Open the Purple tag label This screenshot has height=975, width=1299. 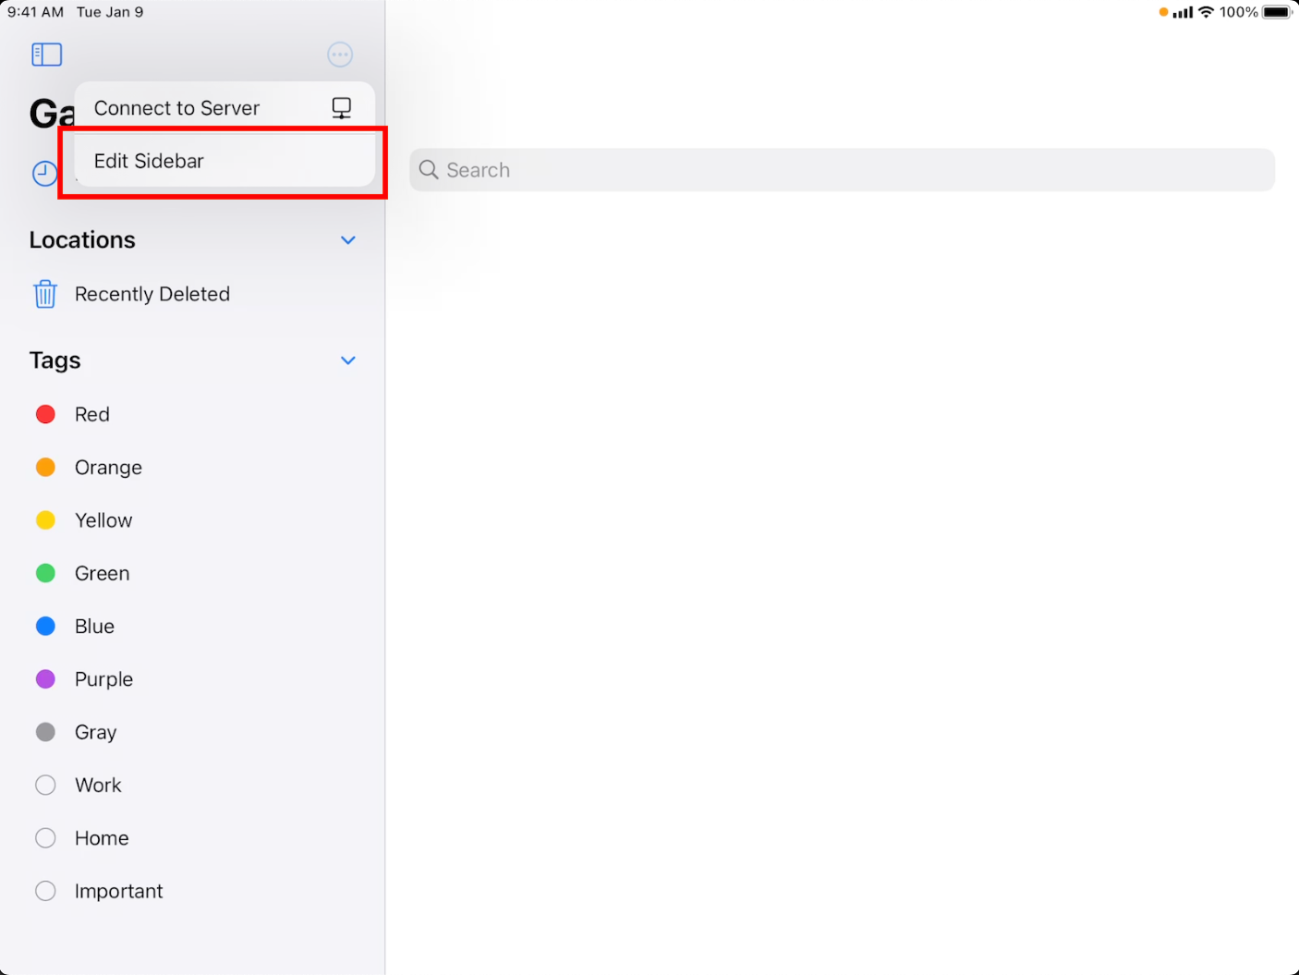point(103,679)
